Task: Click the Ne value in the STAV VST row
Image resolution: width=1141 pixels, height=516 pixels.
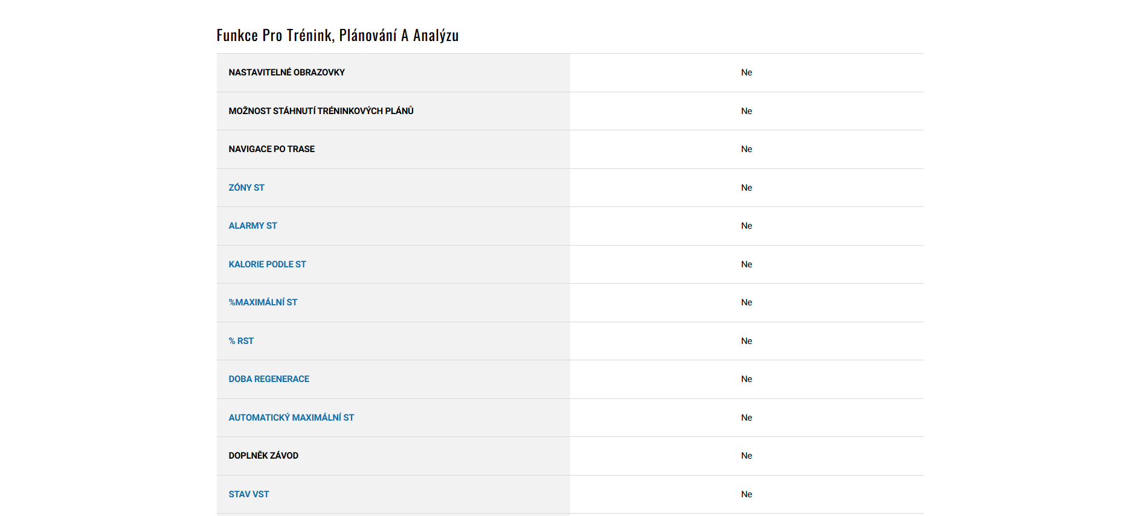Action: tap(747, 494)
